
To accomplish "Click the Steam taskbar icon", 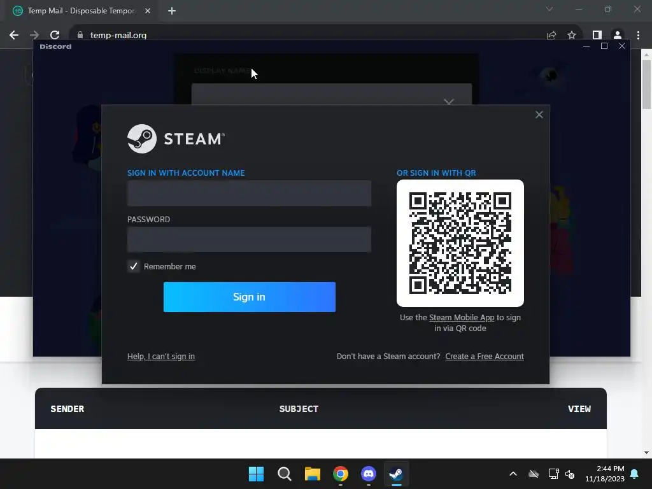I will [396, 474].
